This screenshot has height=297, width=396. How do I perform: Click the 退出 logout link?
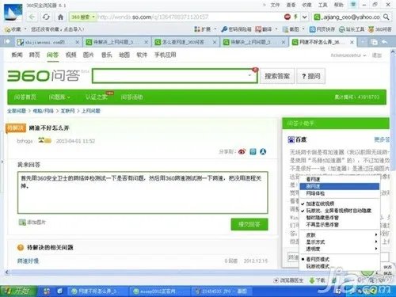(x=377, y=55)
